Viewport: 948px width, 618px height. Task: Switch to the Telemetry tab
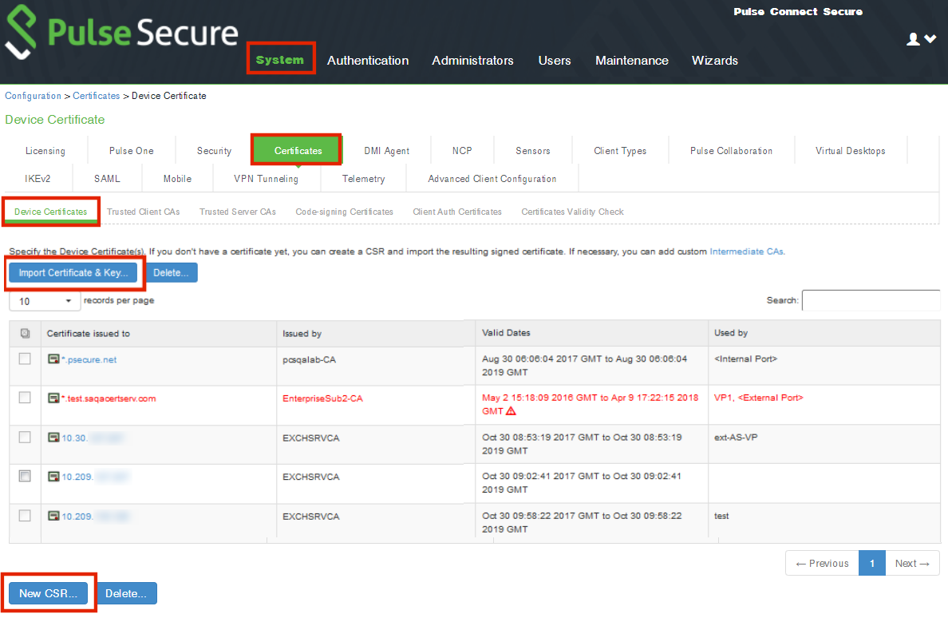point(363,178)
